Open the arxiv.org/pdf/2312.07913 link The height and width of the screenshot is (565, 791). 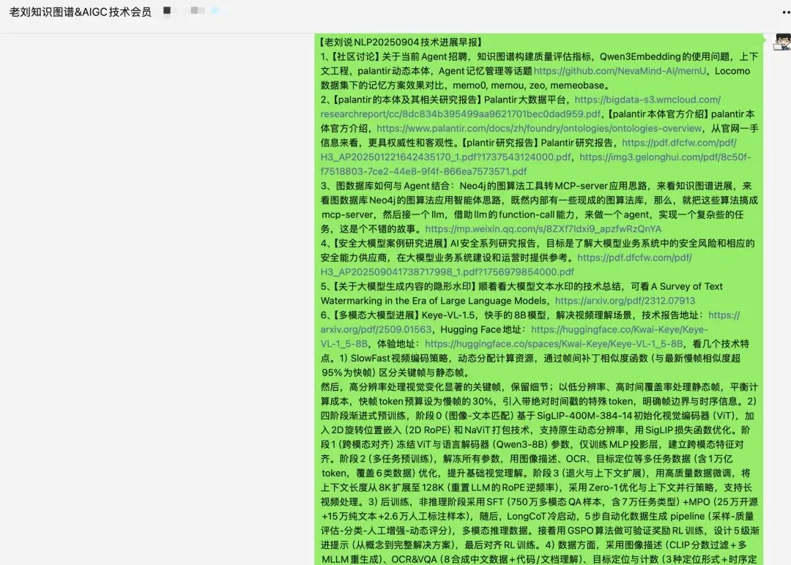click(x=625, y=301)
